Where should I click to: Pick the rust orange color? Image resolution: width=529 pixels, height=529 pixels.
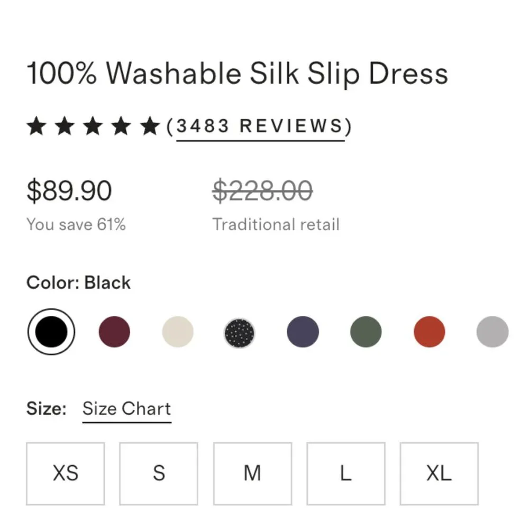point(429,332)
